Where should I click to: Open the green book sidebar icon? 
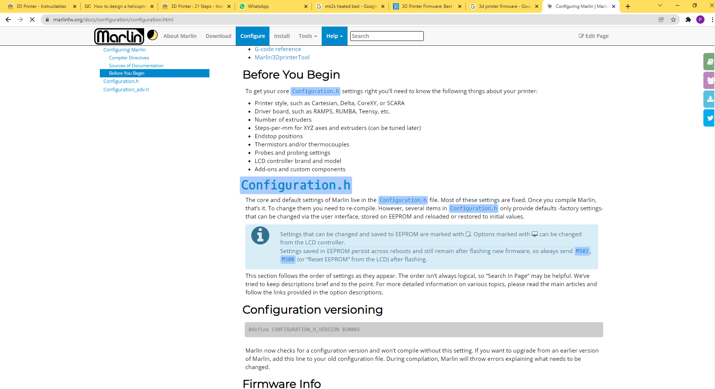point(709,62)
